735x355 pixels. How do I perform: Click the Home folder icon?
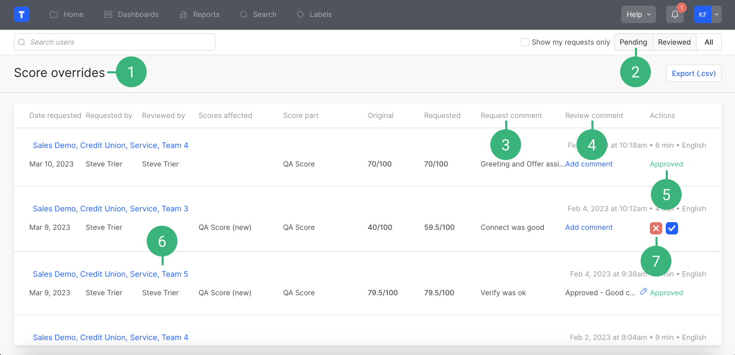point(54,14)
